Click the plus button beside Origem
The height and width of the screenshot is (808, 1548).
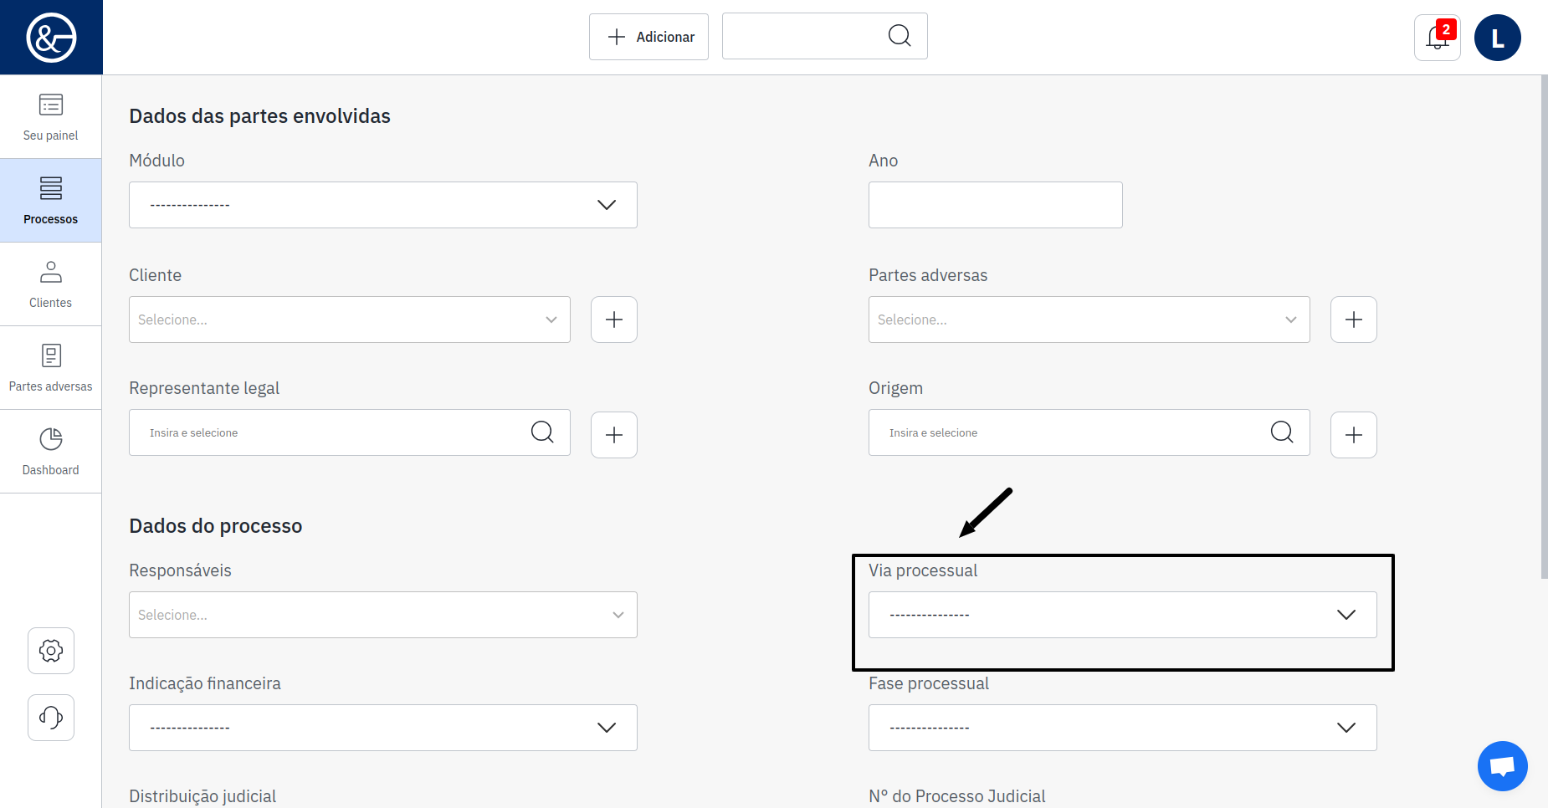point(1353,435)
